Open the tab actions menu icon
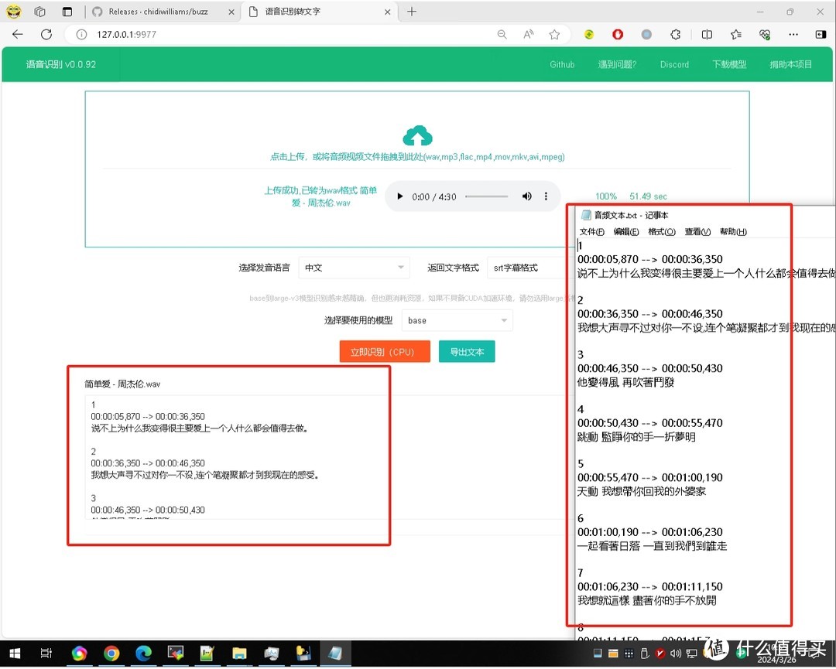The image size is (836, 669). [x=67, y=12]
